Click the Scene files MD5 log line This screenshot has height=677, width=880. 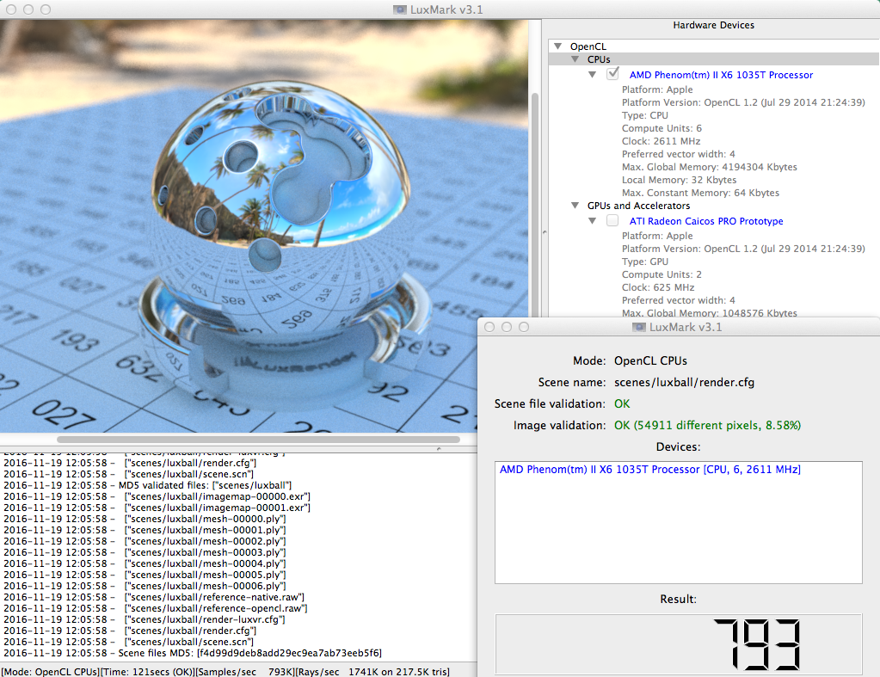[x=193, y=654]
